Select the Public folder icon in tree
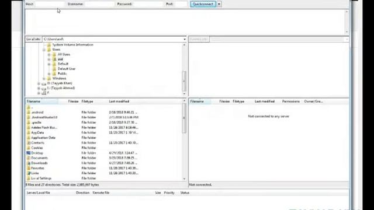Screen dimensions: 374x210 (x=54, y=74)
